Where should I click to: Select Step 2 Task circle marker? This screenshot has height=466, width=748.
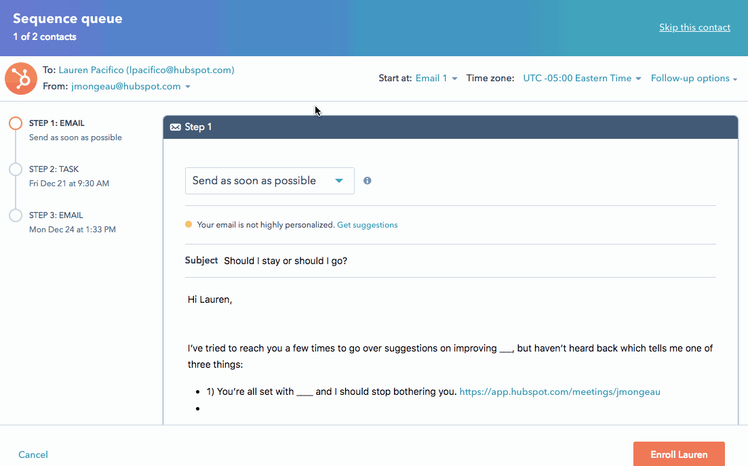point(16,169)
